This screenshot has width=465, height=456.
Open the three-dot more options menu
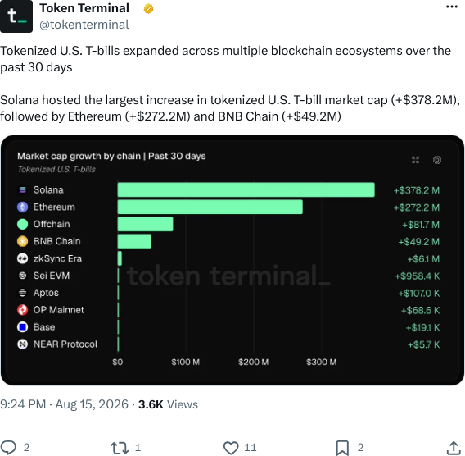click(x=452, y=7)
